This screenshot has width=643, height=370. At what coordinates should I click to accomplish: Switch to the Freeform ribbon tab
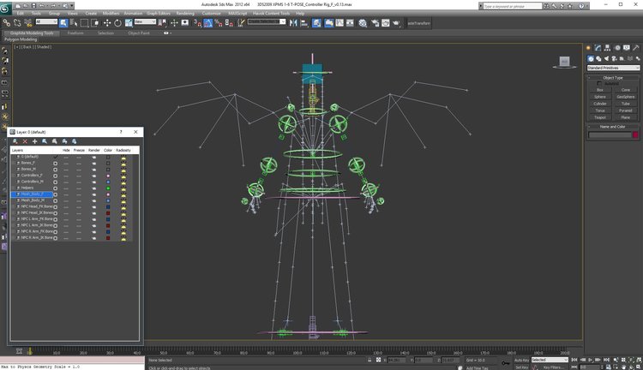[75, 33]
